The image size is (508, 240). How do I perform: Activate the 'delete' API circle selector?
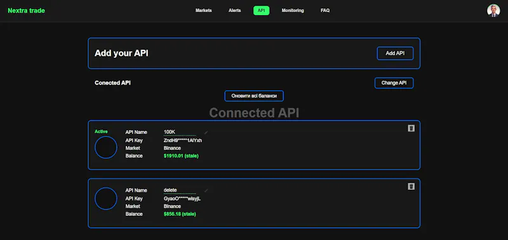tap(106, 198)
